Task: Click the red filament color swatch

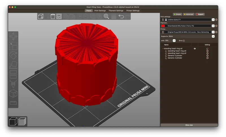Action: click(163, 26)
